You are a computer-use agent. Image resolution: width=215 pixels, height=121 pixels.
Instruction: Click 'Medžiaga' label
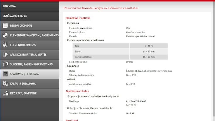tap(74, 101)
